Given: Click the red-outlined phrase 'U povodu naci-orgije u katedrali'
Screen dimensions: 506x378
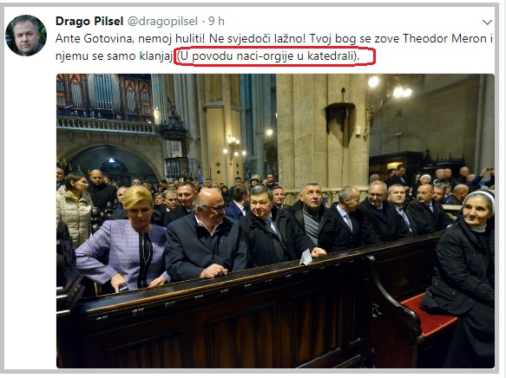Looking at the screenshot, I should [x=267, y=56].
